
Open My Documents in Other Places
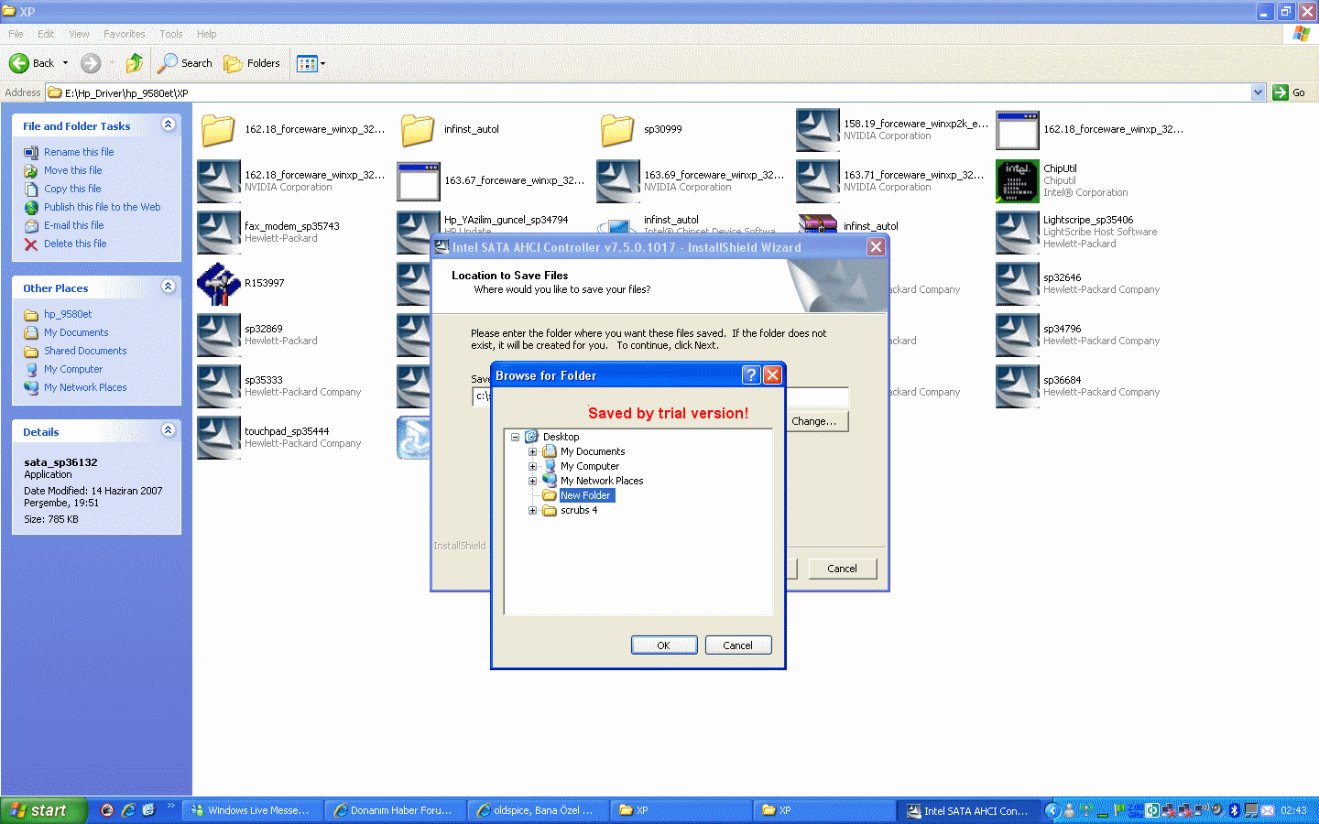pos(76,332)
